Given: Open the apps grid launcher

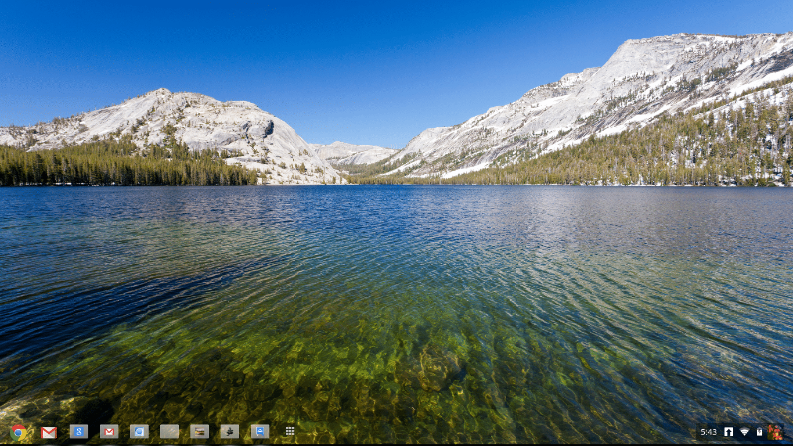Looking at the screenshot, I should coord(290,431).
